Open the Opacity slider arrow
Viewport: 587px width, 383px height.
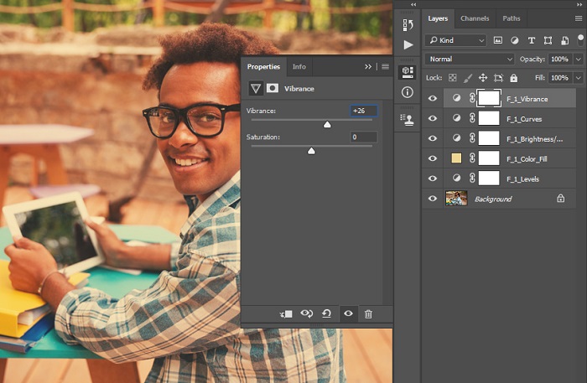click(x=579, y=60)
